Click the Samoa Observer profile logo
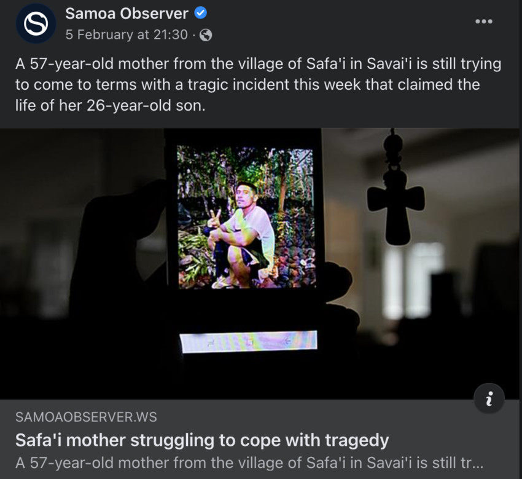 click(x=36, y=23)
